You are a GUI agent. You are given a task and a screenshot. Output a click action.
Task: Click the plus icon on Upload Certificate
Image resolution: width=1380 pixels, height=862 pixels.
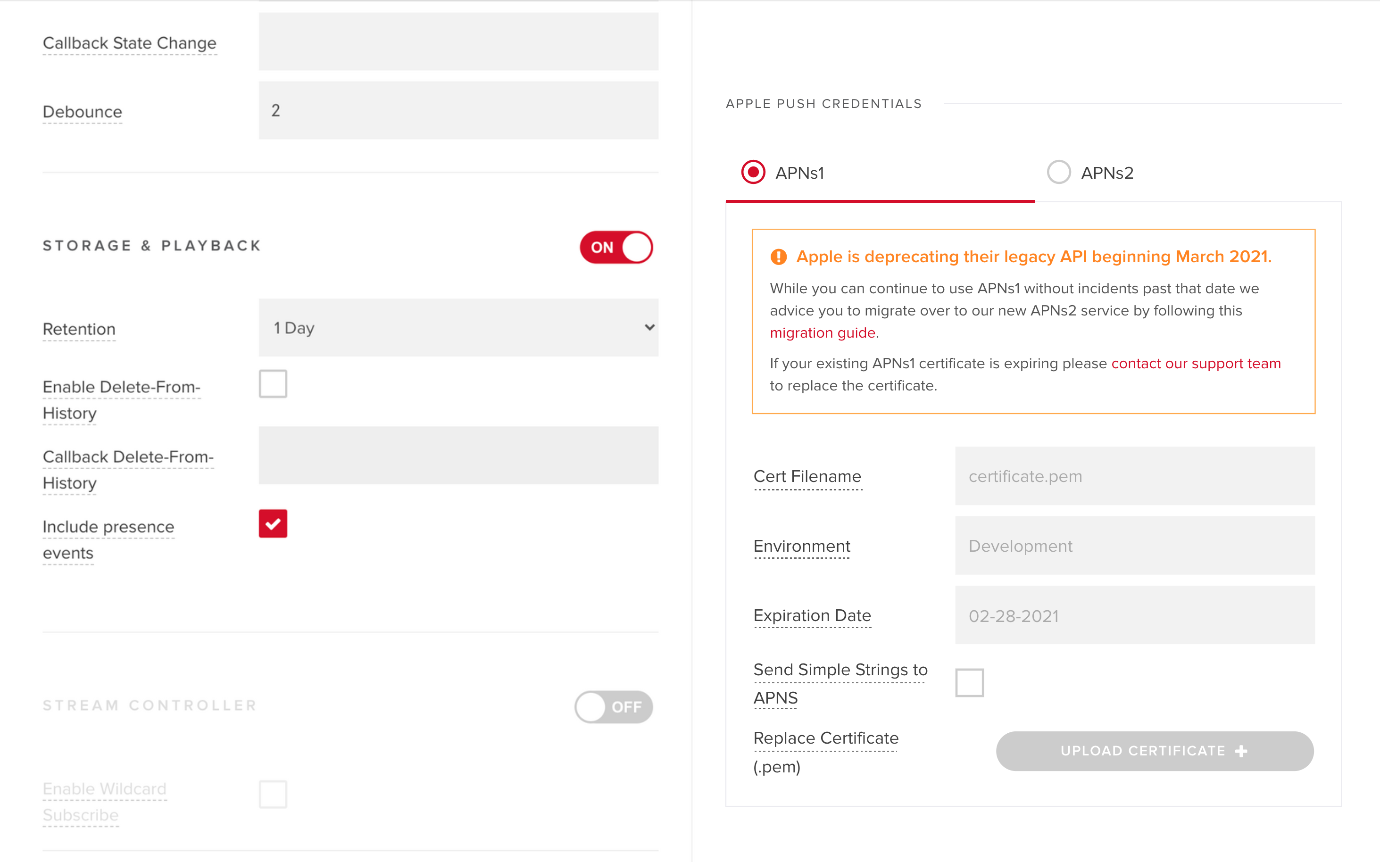[x=1241, y=751]
